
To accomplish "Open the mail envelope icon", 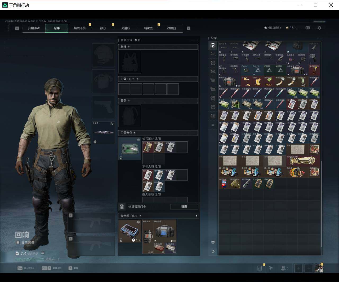I will pos(308,28).
